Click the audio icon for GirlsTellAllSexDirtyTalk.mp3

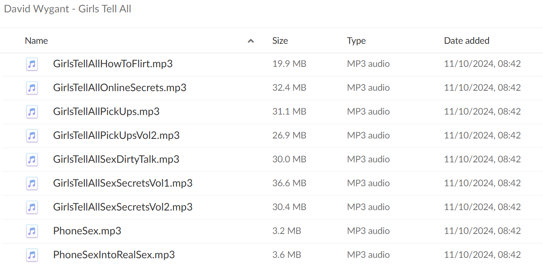pos(32,160)
